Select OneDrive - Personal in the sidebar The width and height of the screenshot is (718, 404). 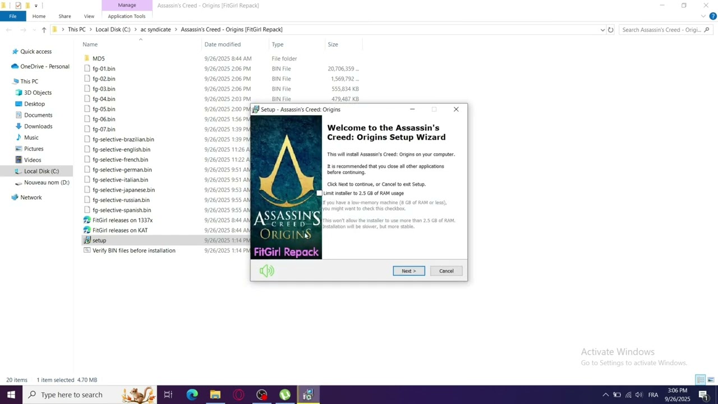tap(45, 66)
